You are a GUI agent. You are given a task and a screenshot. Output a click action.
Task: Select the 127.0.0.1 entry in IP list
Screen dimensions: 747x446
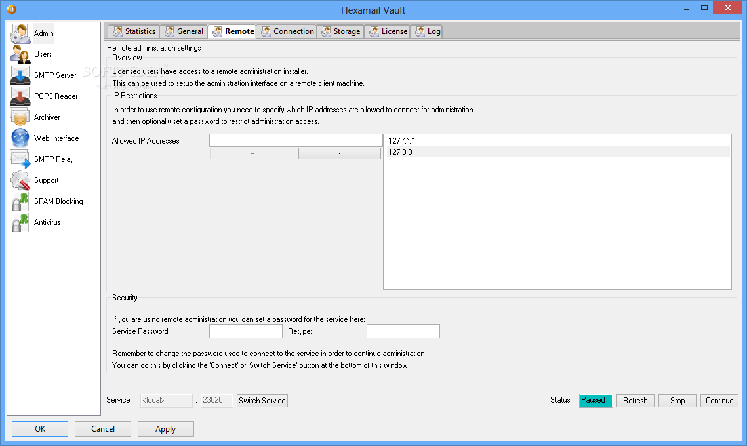557,152
